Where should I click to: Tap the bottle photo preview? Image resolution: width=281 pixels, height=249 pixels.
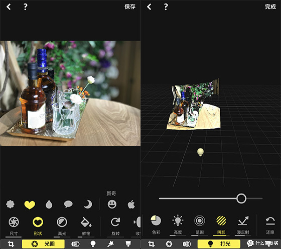[70, 93]
